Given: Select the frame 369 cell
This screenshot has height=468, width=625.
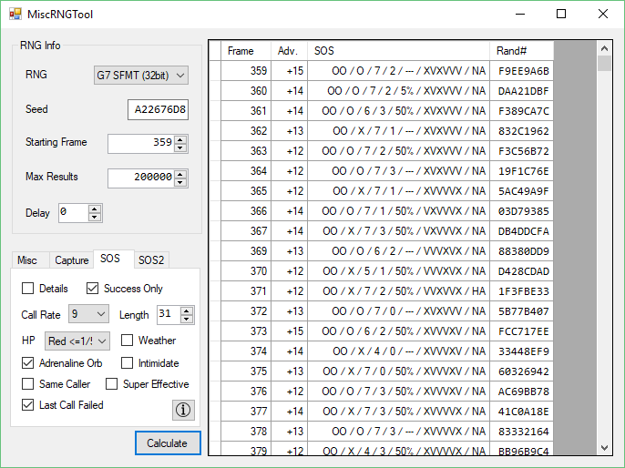Looking at the screenshot, I should tap(246, 251).
